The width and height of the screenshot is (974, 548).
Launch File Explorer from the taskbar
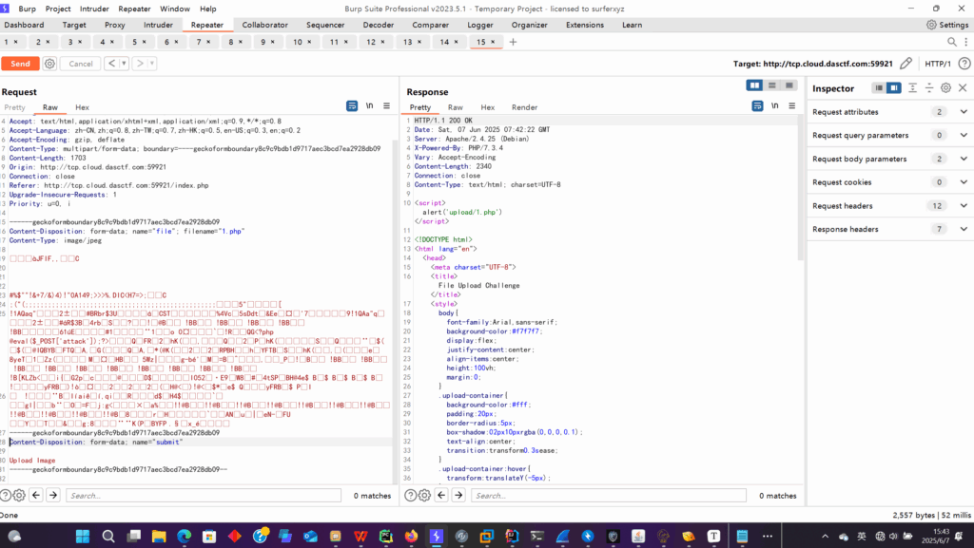click(x=159, y=537)
